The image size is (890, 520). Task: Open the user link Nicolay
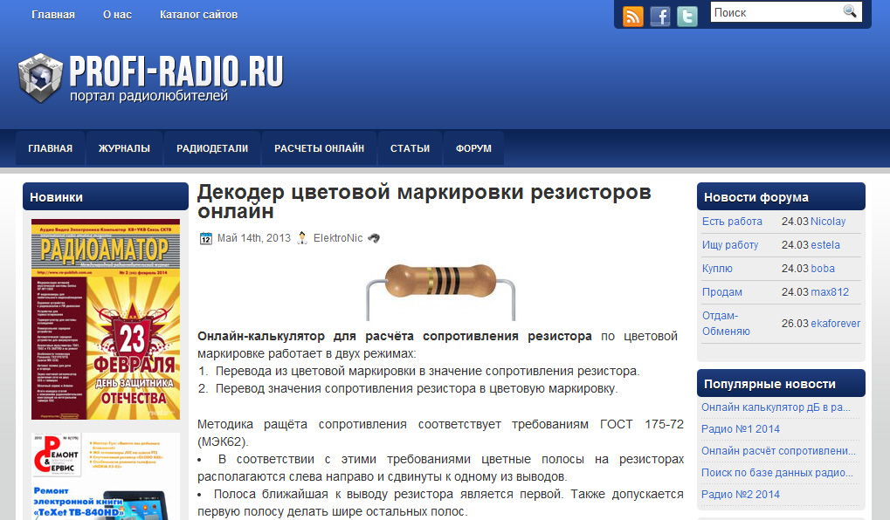pos(826,221)
